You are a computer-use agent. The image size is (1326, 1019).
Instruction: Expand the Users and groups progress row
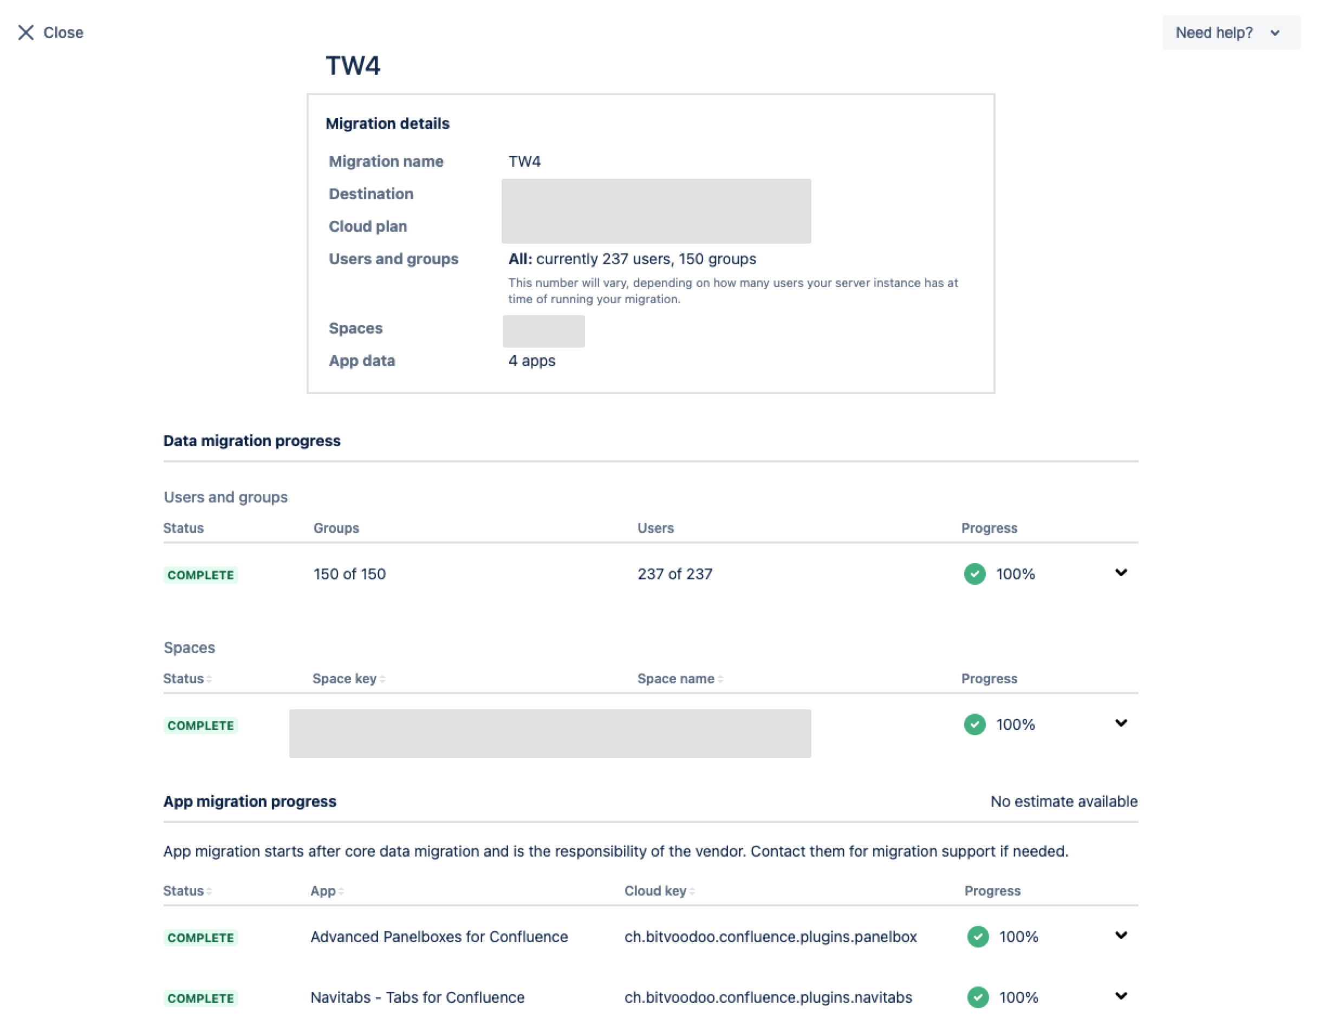1120,573
